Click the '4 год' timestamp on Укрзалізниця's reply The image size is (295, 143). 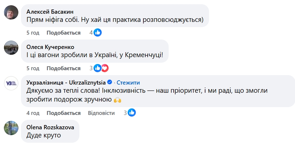33,113
